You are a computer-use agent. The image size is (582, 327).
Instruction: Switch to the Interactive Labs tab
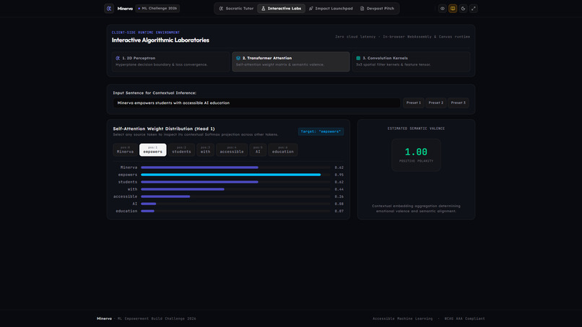[282, 9]
